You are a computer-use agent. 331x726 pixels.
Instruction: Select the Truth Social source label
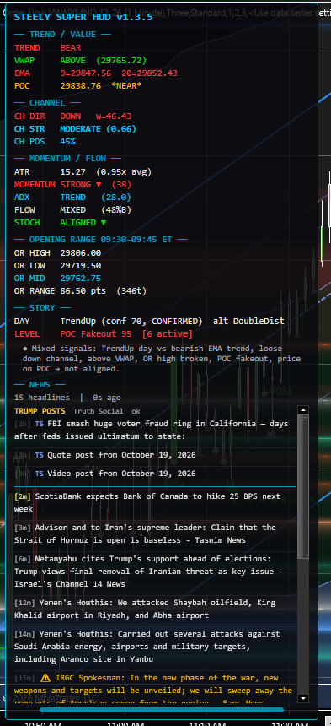tap(99, 411)
